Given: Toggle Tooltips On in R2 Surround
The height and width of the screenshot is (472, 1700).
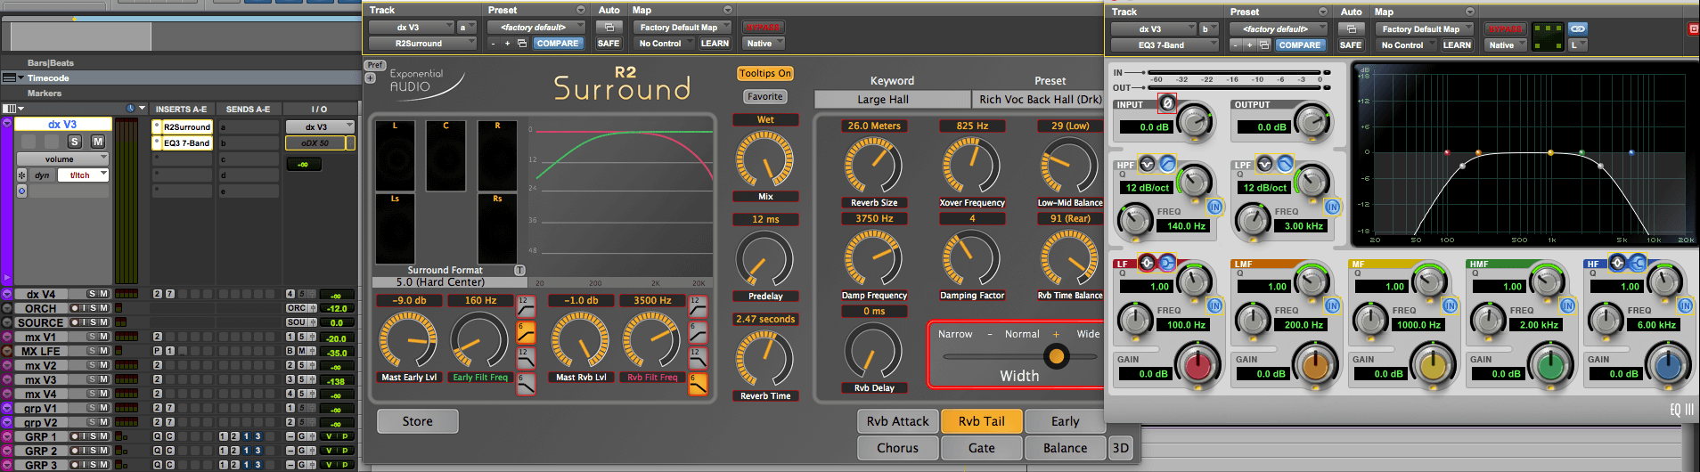Looking at the screenshot, I should pyautogui.click(x=764, y=74).
